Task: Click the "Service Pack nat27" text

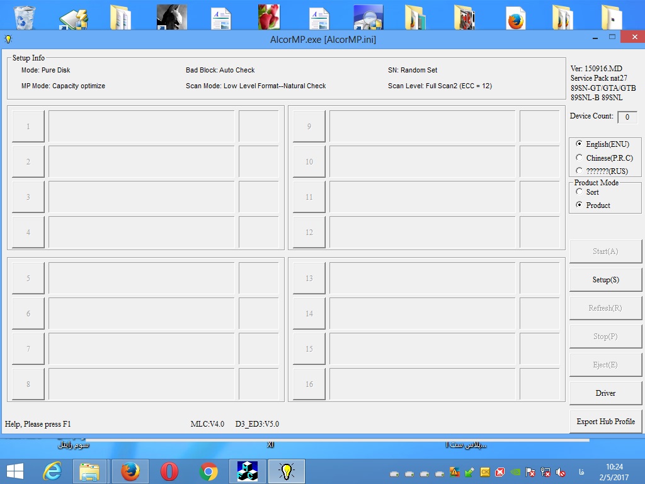Action: tap(599, 78)
